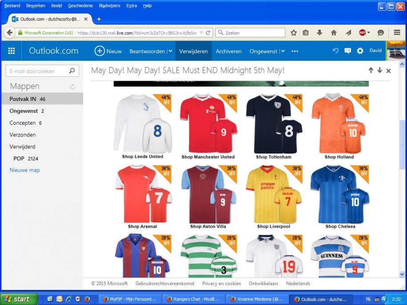Open the Outlook chat messaging icon
This screenshot has width=407, height=305.
[x=347, y=51]
